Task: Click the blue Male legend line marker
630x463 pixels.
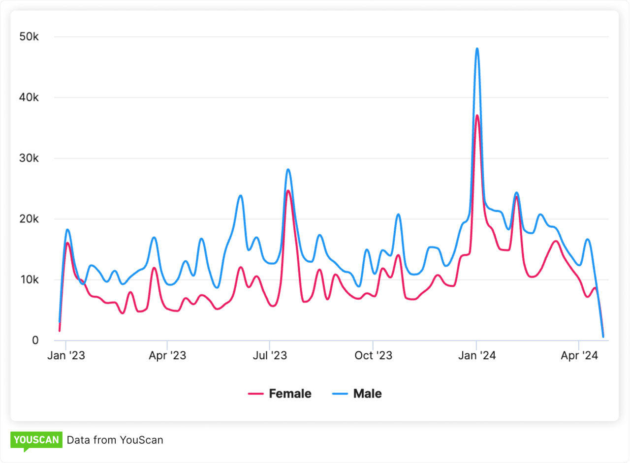Action: (x=340, y=394)
